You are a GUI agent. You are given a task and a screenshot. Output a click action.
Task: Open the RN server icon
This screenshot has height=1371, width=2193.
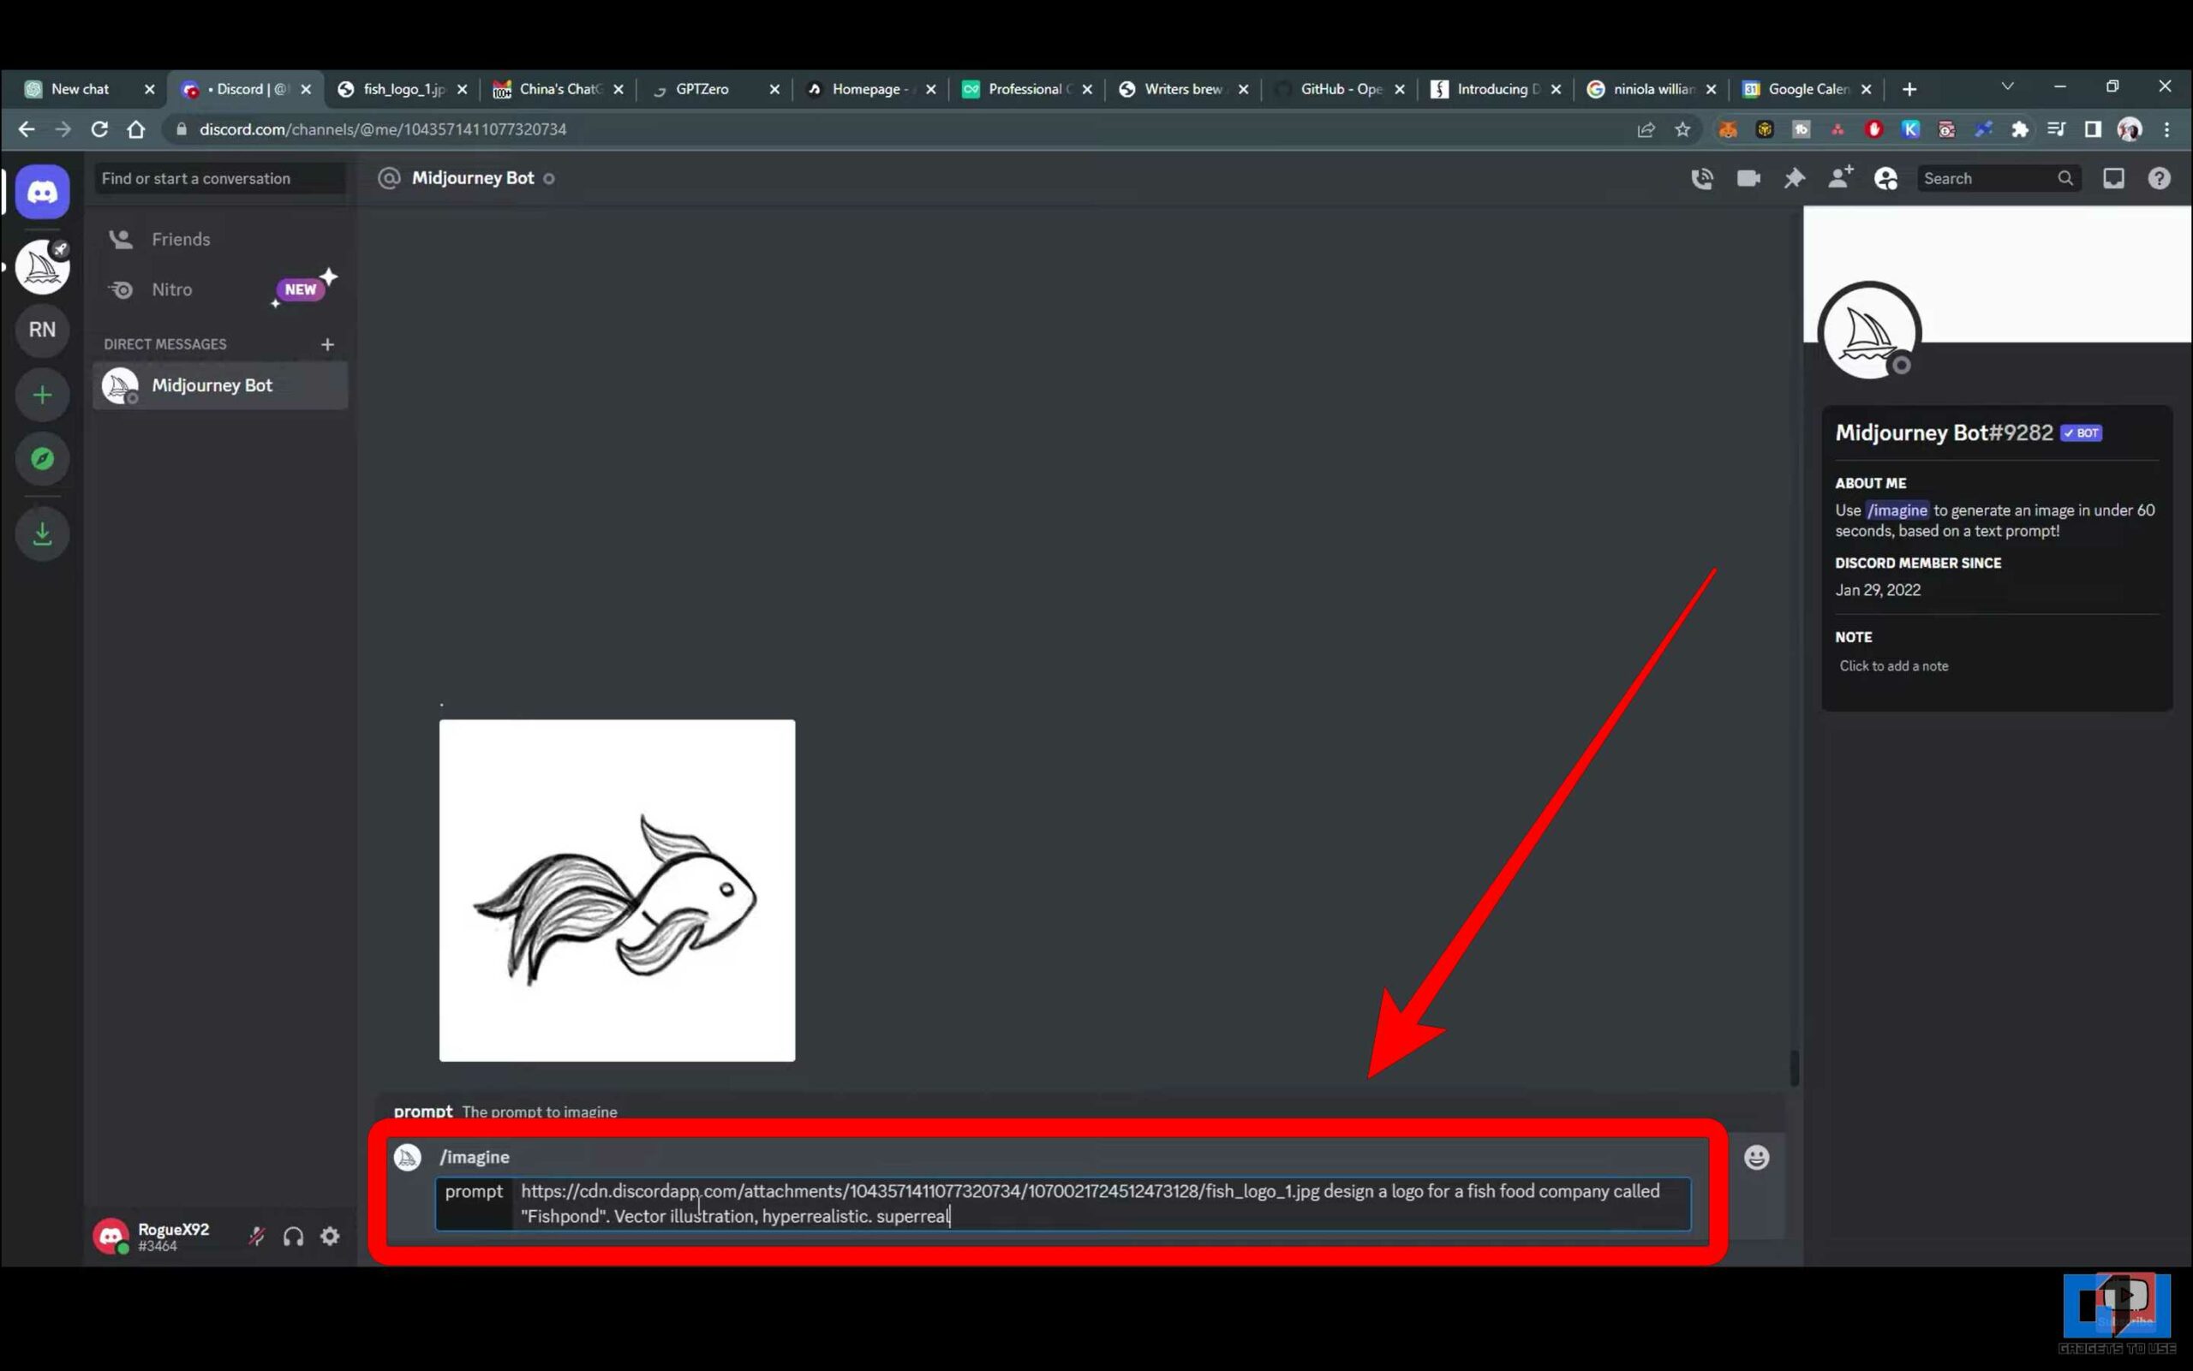coord(42,330)
